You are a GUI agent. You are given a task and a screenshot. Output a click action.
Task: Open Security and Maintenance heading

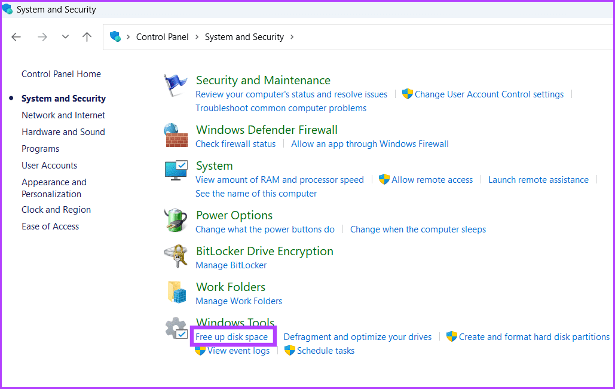click(x=263, y=81)
